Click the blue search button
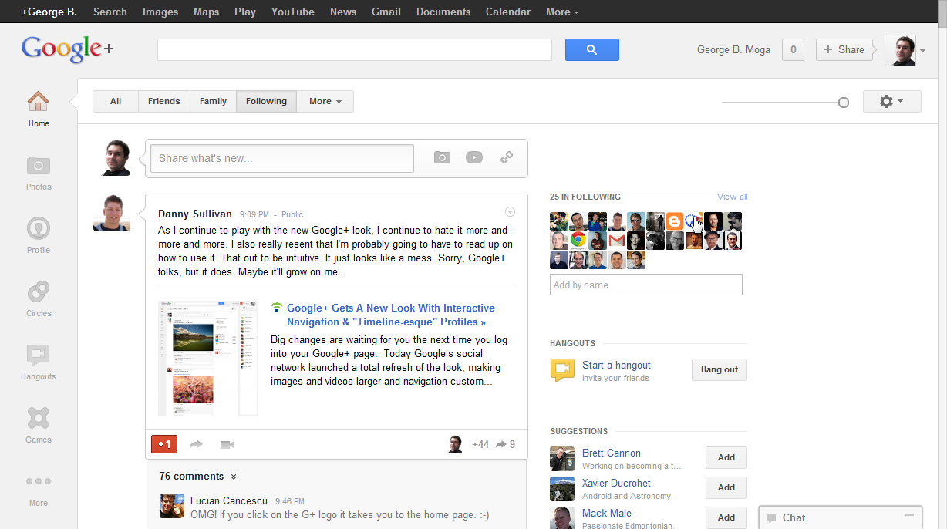Image resolution: width=947 pixels, height=529 pixels. [591, 49]
